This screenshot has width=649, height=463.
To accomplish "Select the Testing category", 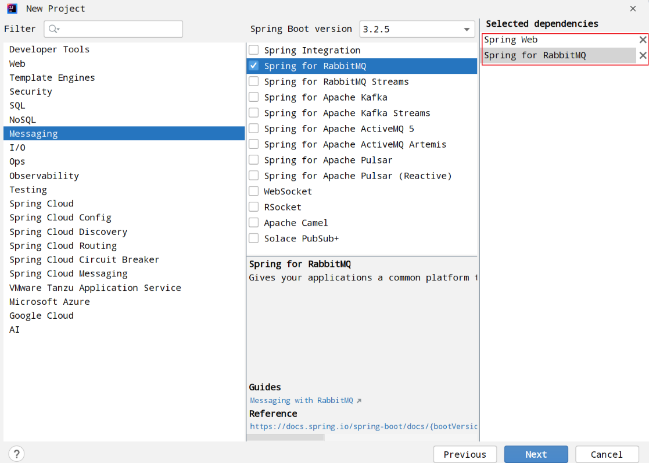I will click(124, 190).
